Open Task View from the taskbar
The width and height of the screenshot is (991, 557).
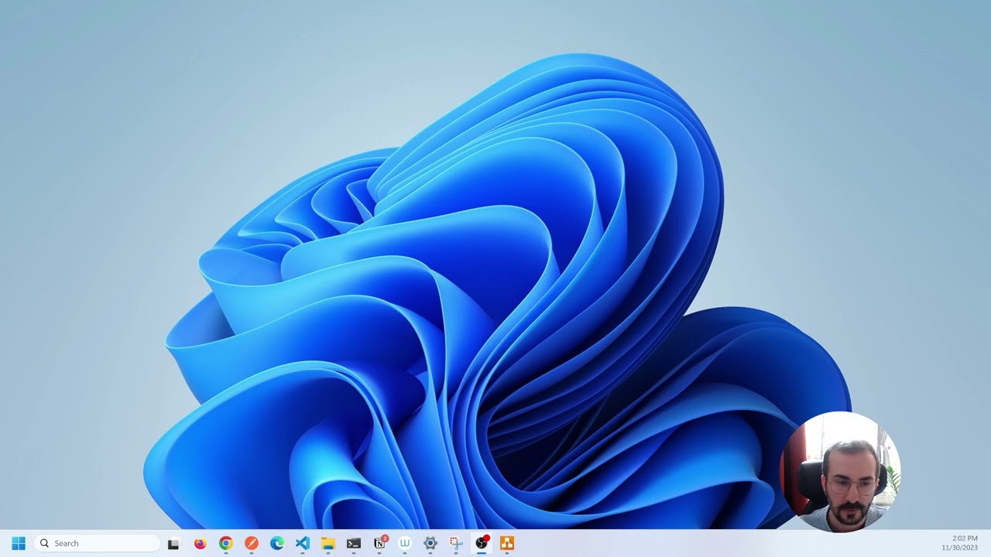(x=173, y=544)
